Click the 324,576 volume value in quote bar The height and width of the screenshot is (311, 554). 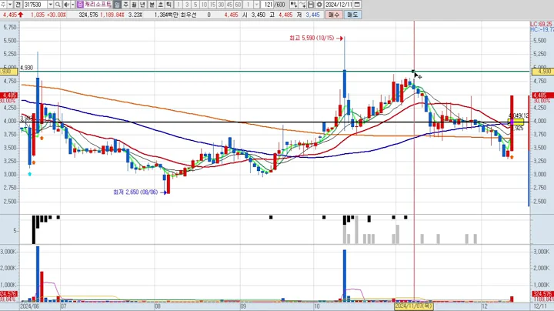[x=88, y=15]
